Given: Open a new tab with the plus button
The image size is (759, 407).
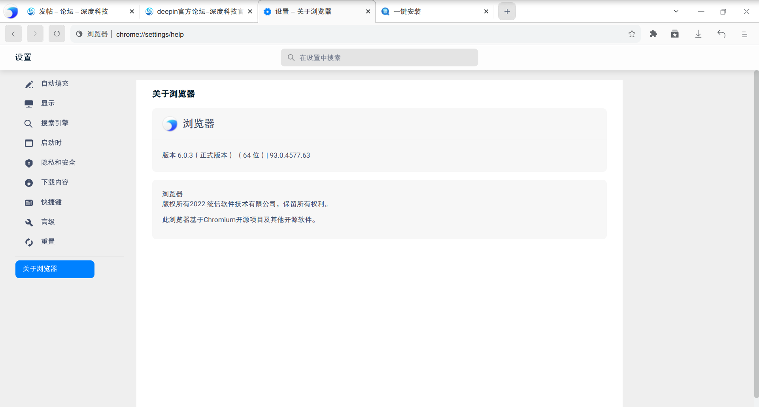Looking at the screenshot, I should pyautogui.click(x=507, y=11).
